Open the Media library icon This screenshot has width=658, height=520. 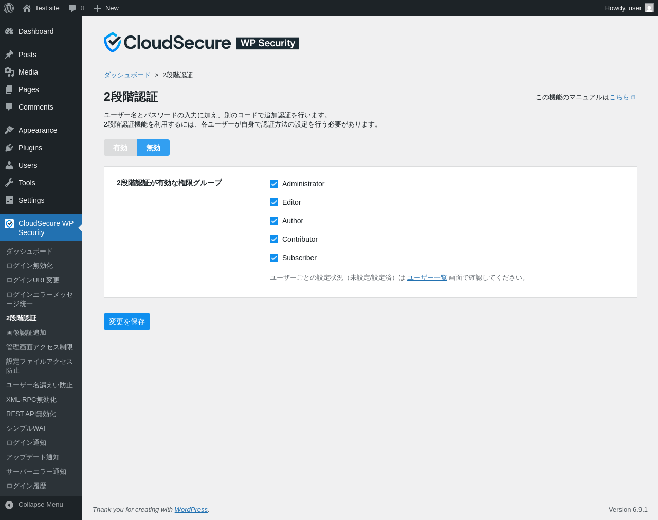pos(9,72)
